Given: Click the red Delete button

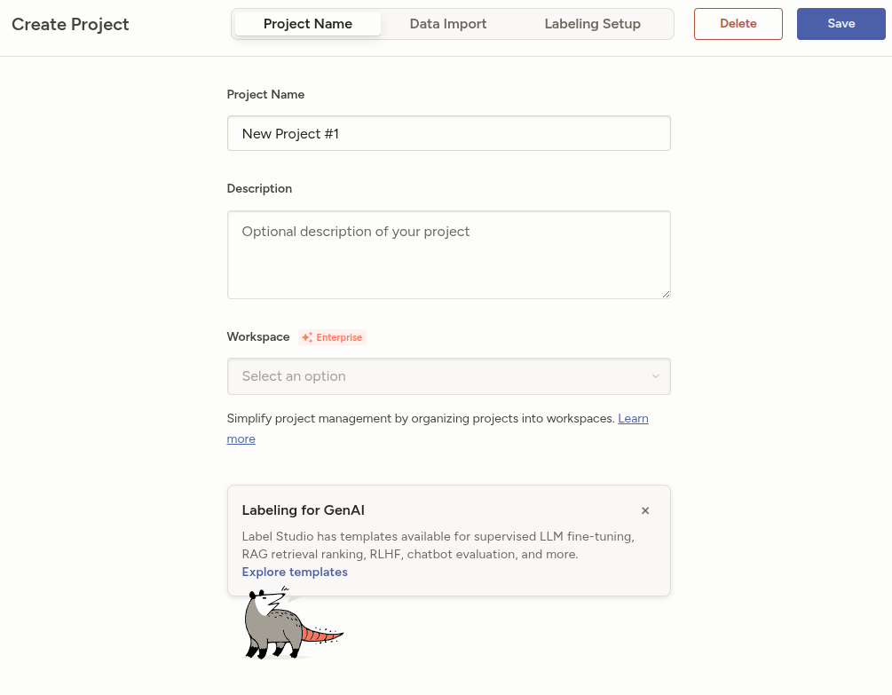Looking at the screenshot, I should pos(738,24).
